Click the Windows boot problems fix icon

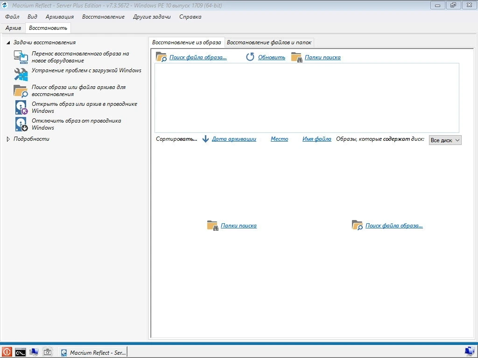tap(21, 74)
